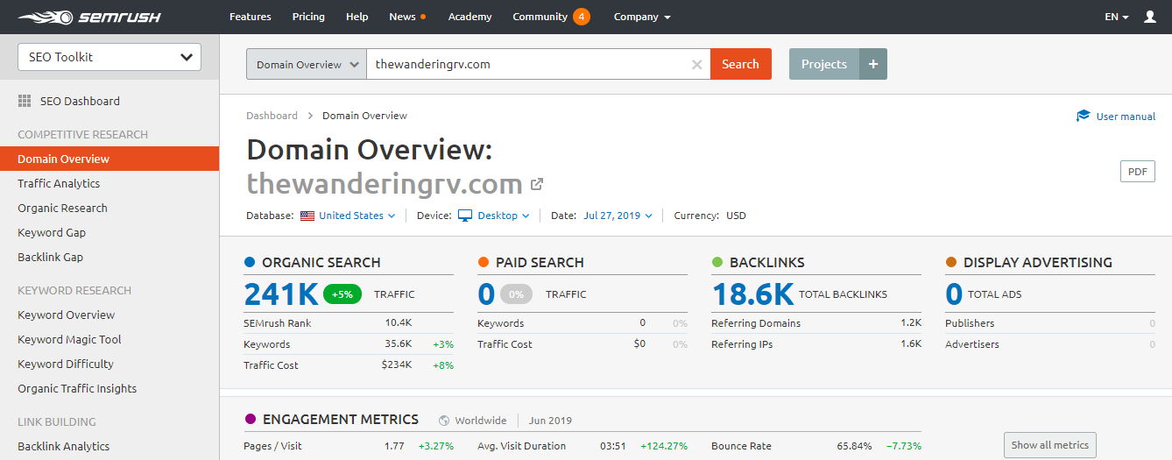Click the 1.6K Referring IPs value
Viewport: 1172px width, 460px height.
click(911, 344)
